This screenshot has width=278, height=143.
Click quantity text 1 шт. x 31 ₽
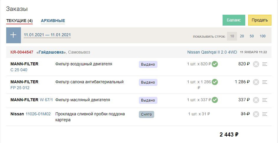199,114
